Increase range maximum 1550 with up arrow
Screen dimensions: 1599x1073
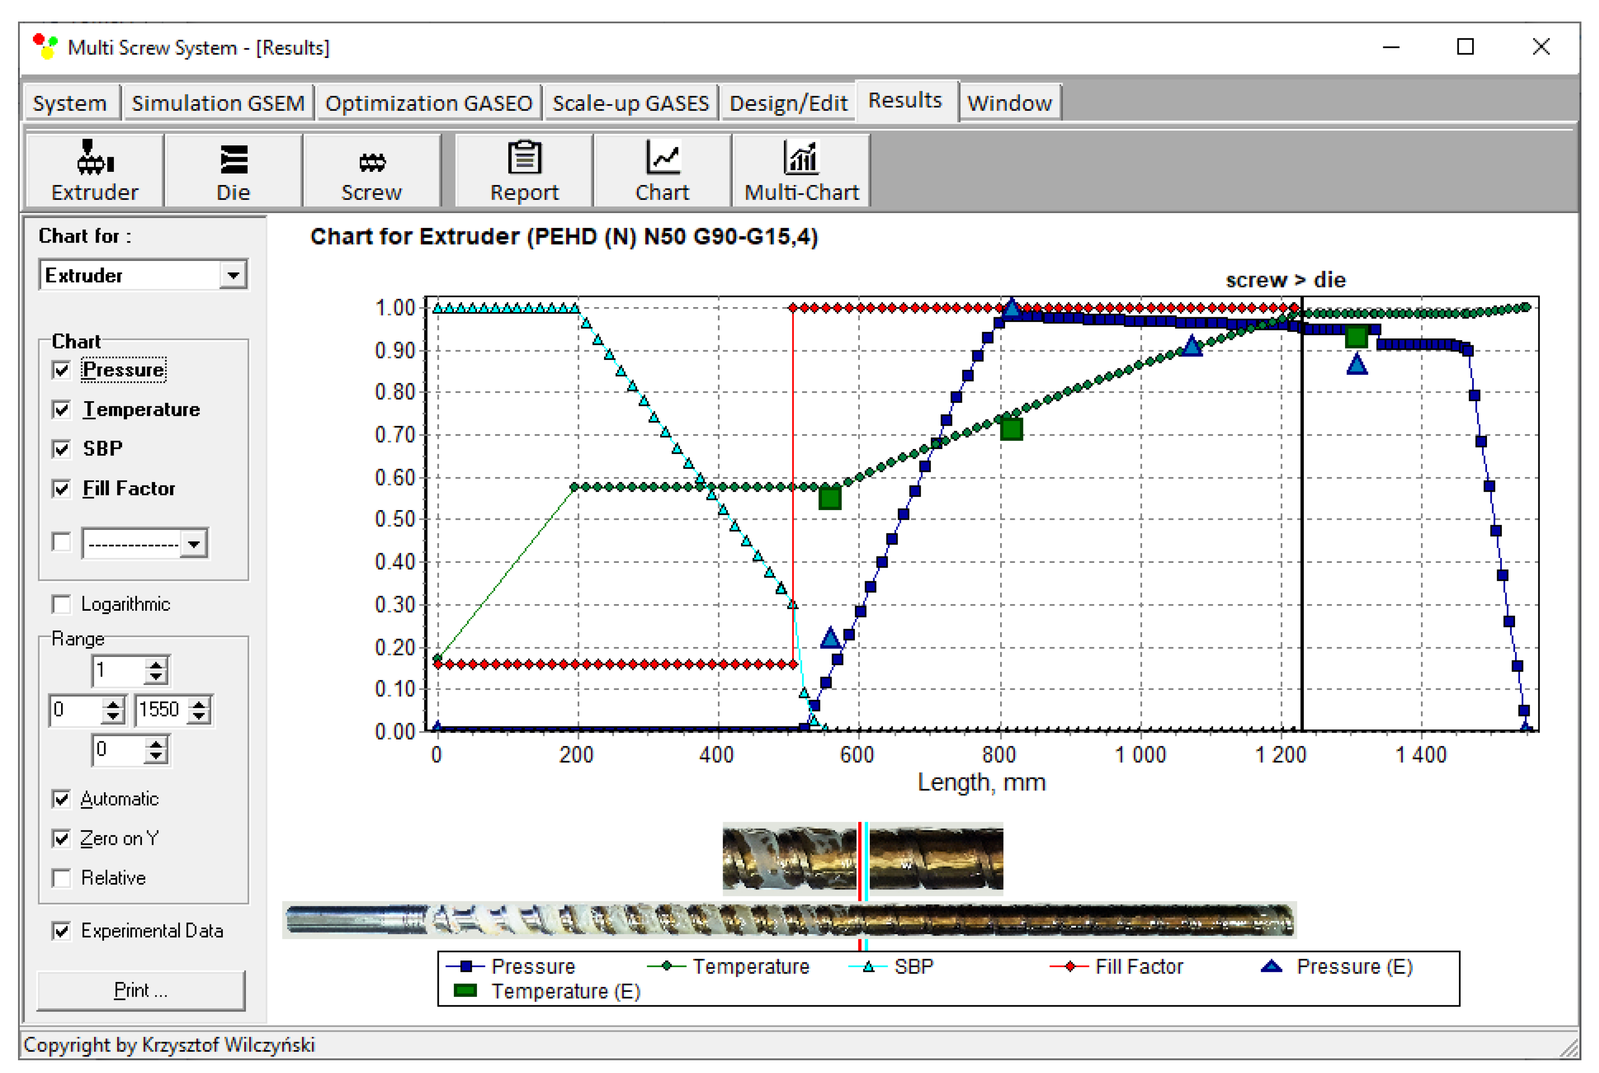(199, 704)
